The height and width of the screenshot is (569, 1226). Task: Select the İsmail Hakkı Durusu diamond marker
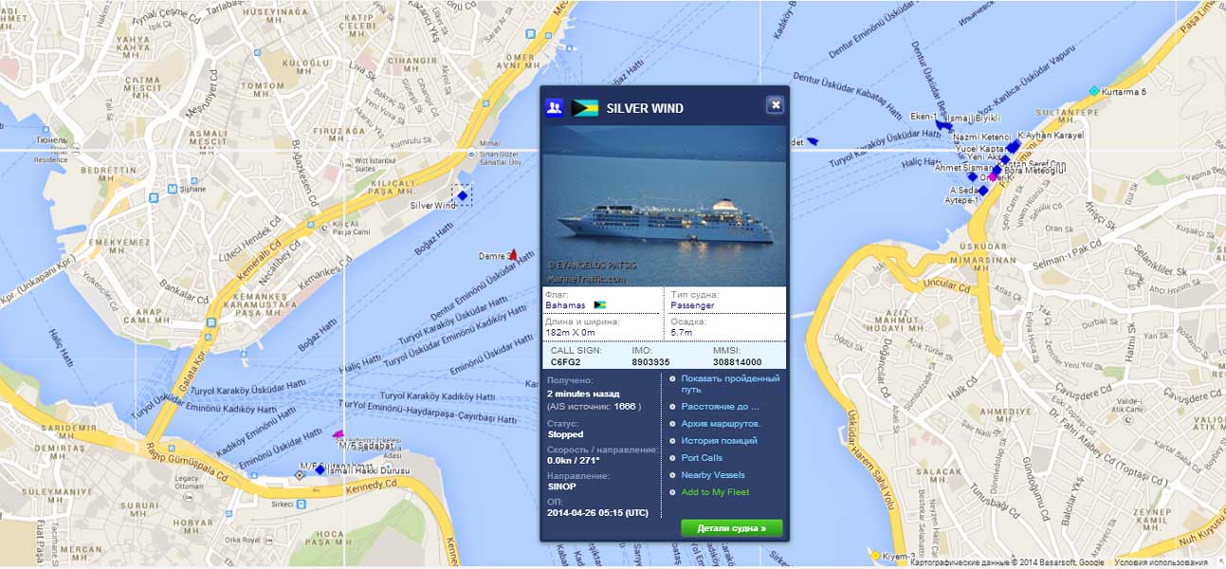(320, 469)
